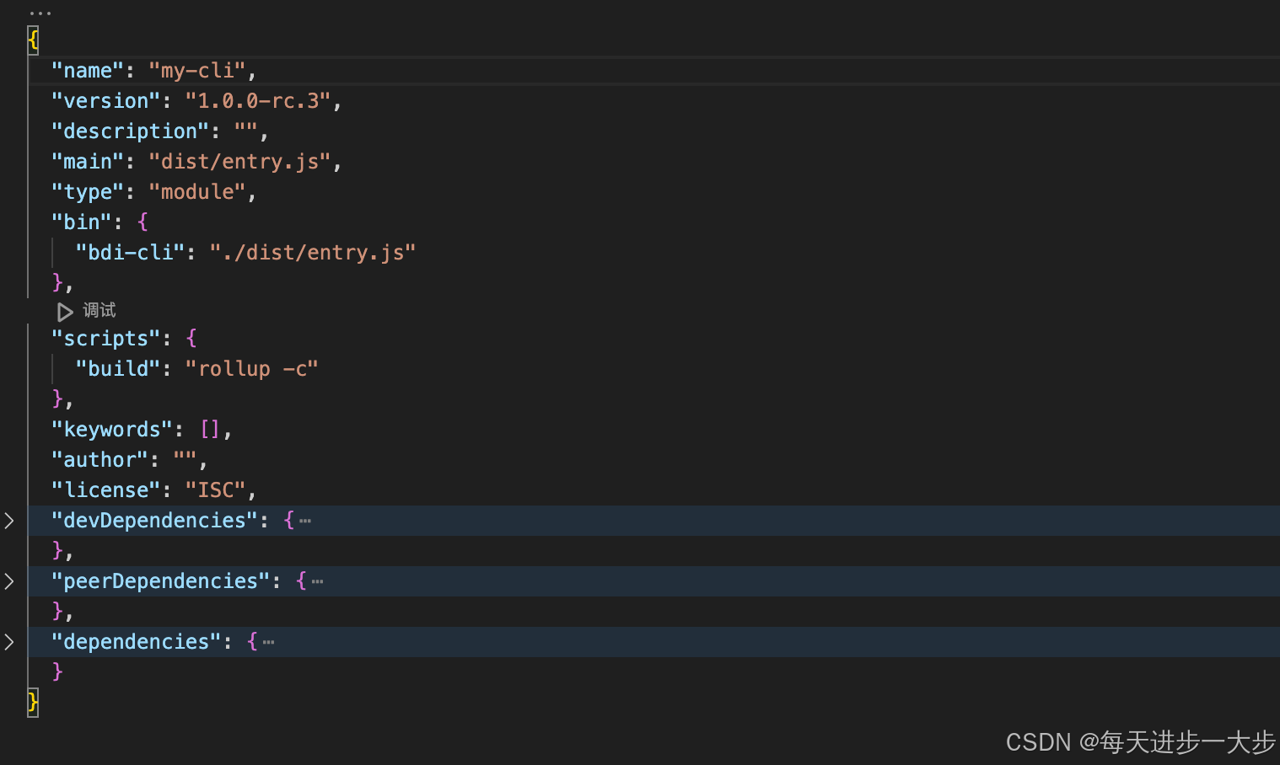The width and height of the screenshot is (1280, 765).
Task: Click the "devDependencies" key text
Action: point(154,521)
